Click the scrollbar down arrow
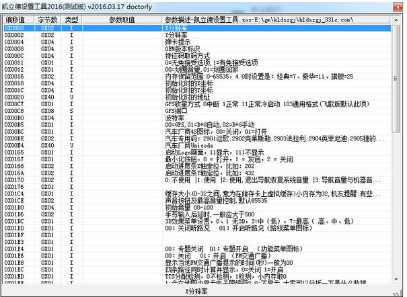 tap(396, 280)
